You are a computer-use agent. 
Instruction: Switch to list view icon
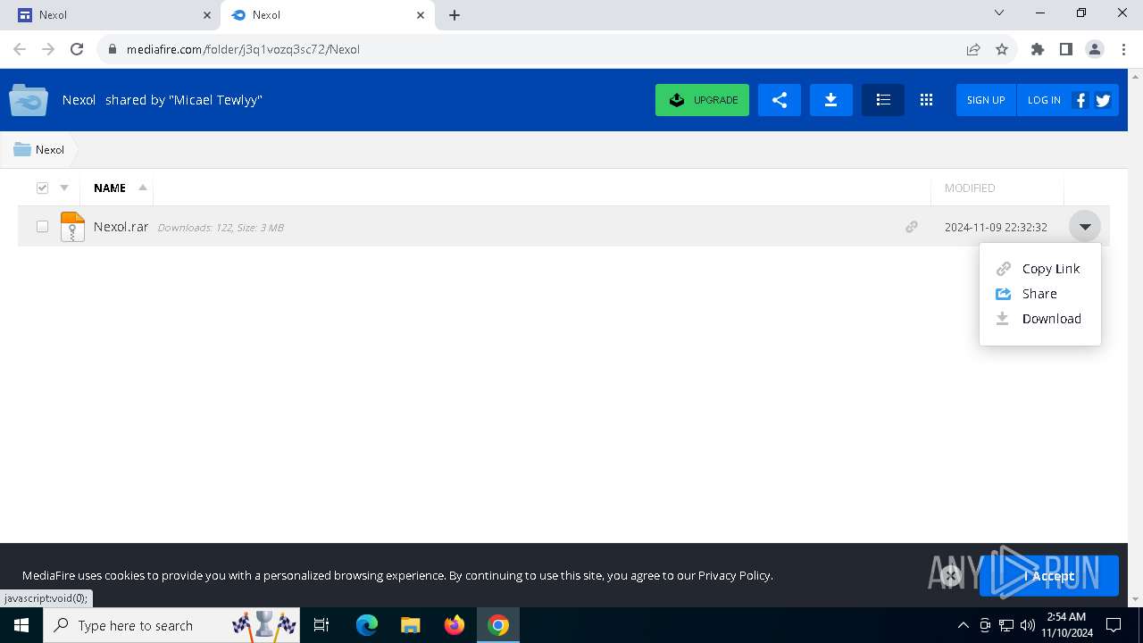883,100
